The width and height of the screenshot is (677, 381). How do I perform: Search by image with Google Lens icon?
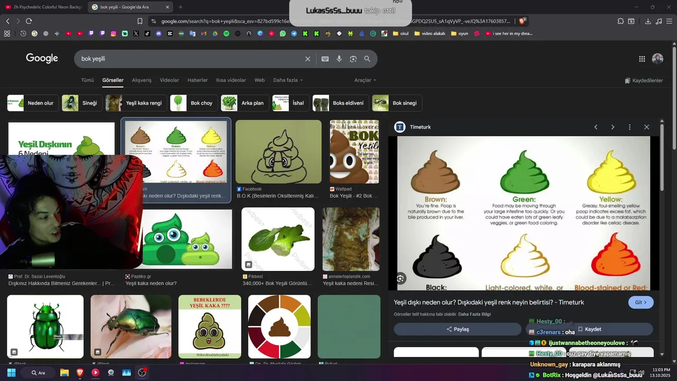[353, 59]
